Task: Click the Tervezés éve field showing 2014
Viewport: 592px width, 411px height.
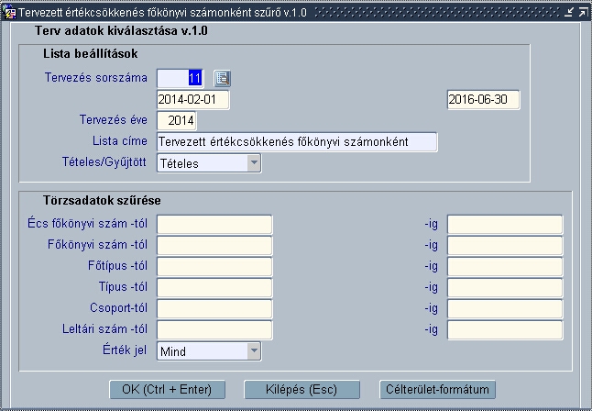Action: tap(177, 120)
